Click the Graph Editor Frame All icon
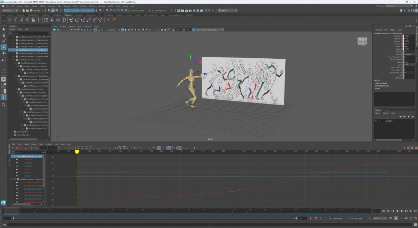Screen dimensions: 418x228 point(64,148)
